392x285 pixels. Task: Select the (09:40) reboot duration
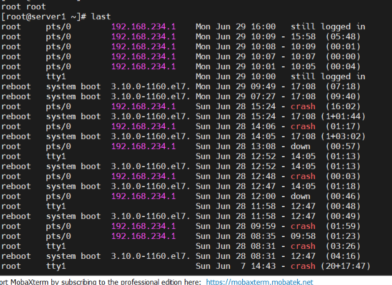343,97
